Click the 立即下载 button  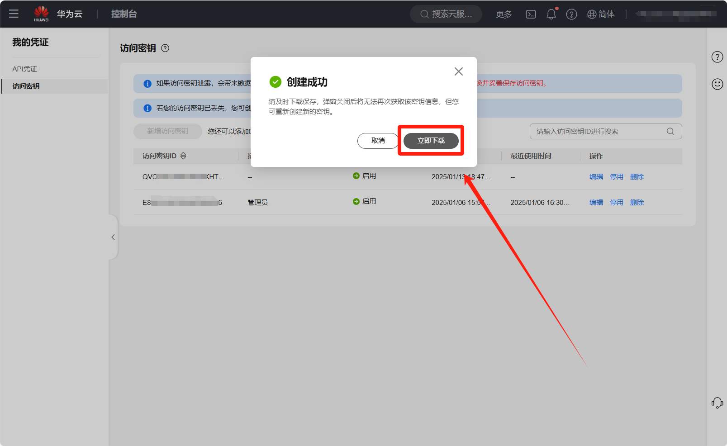[431, 141]
